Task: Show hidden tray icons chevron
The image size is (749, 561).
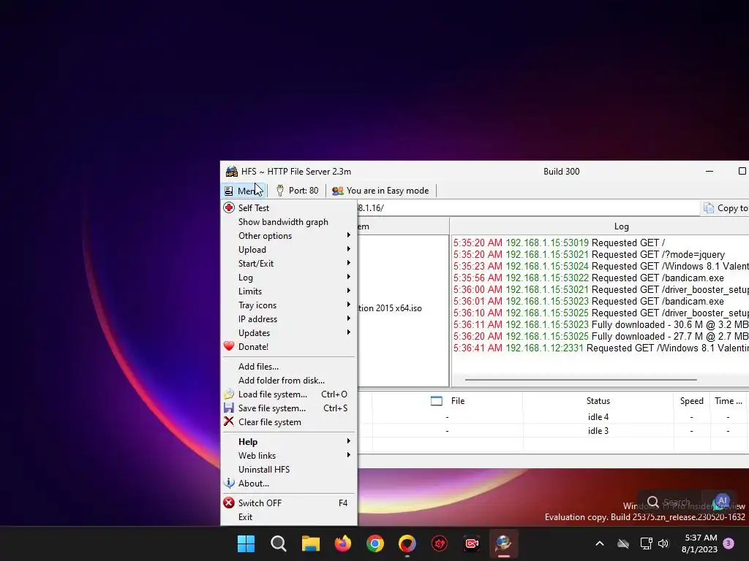Action: [600, 543]
